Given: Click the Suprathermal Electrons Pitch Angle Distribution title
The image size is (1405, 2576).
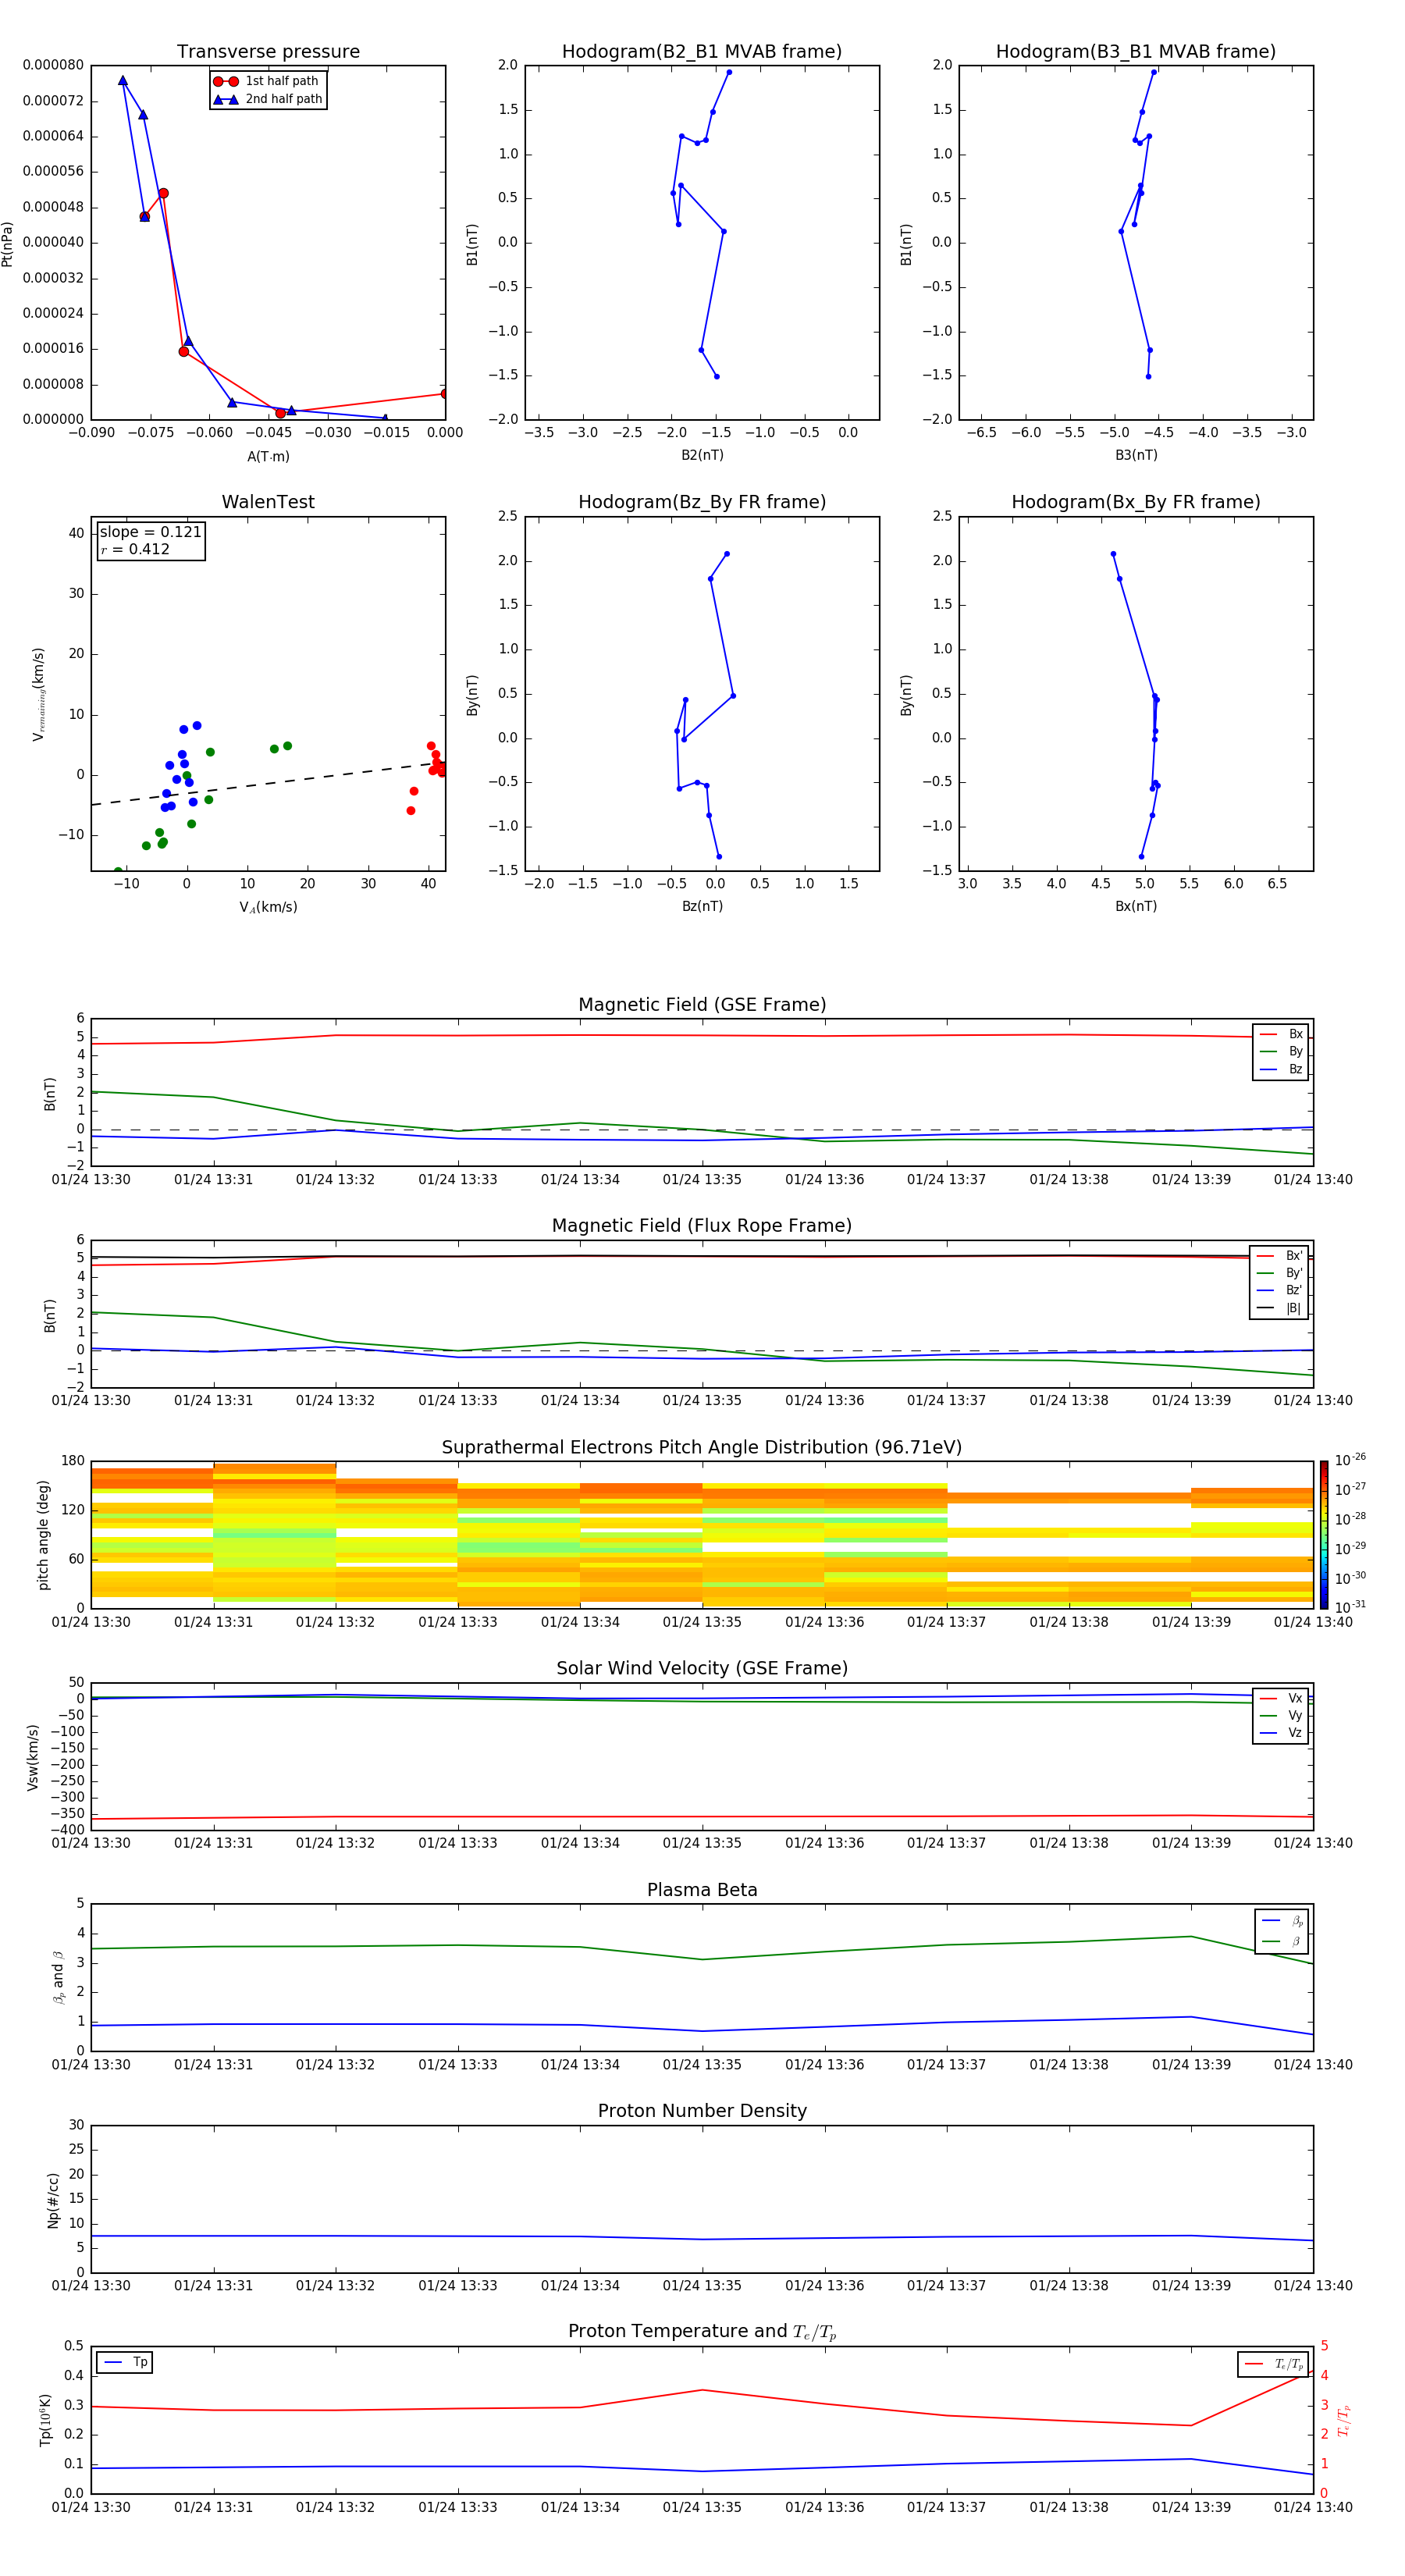Looking at the screenshot, I should 702,1448.
